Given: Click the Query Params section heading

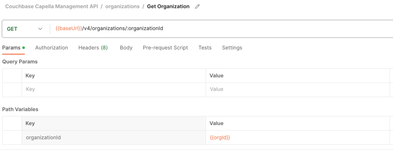Looking at the screenshot, I should [x=20, y=62].
